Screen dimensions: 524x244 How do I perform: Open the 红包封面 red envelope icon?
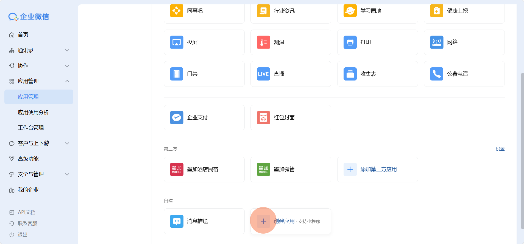[x=263, y=117]
